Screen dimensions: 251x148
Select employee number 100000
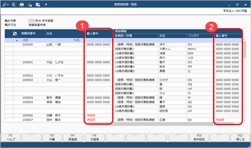[x=27, y=45]
